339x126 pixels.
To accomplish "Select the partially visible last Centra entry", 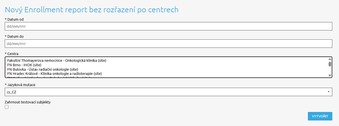I will [48, 77].
